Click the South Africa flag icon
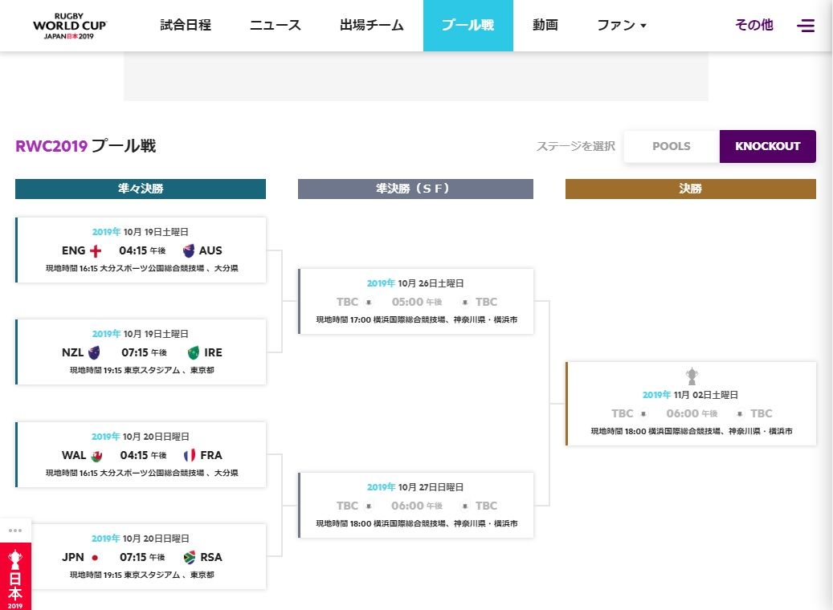 coord(190,557)
